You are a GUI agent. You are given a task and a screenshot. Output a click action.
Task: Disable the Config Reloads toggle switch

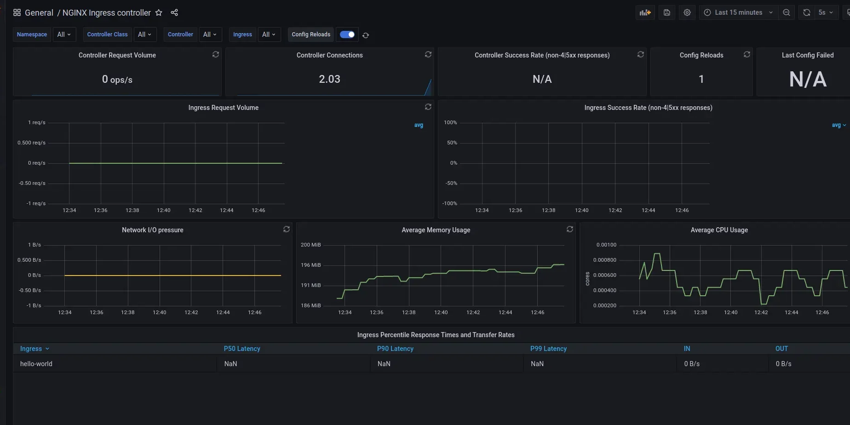point(347,34)
